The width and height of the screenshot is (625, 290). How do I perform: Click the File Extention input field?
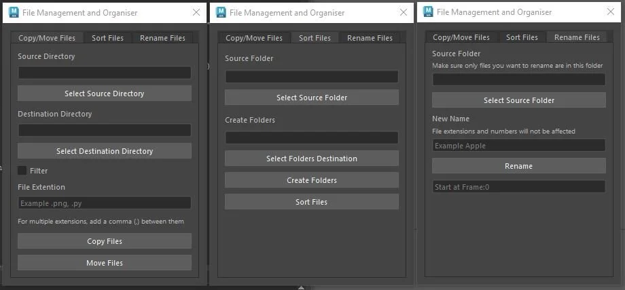click(x=105, y=203)
